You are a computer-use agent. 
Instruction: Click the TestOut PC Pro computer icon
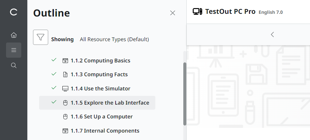click(x=197, y=12)
